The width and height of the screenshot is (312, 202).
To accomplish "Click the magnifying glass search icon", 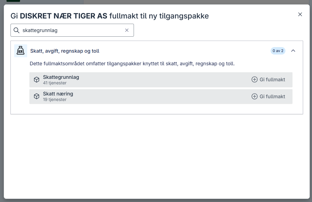I will 16,30.
